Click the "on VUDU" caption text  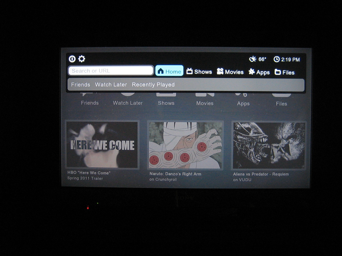[242, 180]
